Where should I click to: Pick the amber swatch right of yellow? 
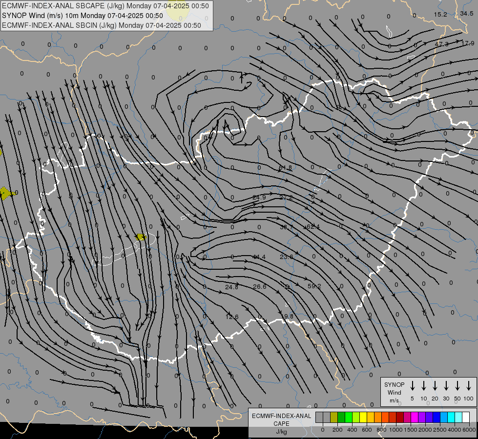371,417
